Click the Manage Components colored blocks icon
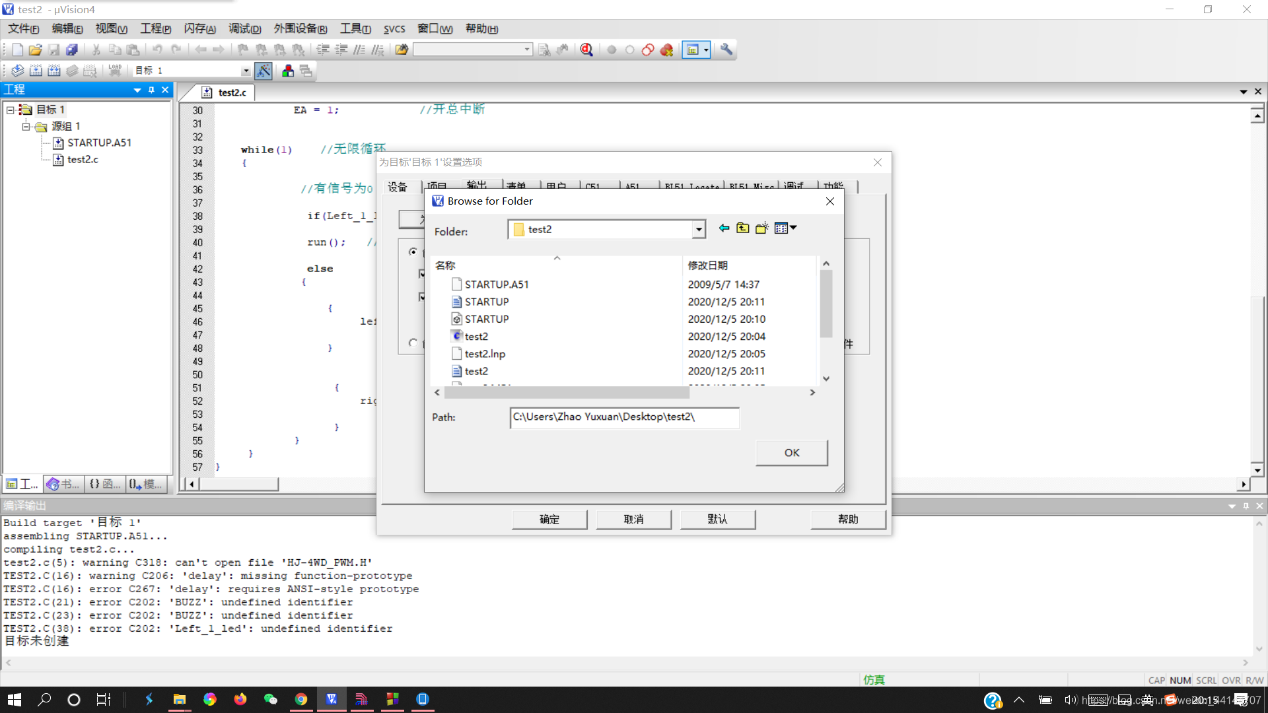Image resolution: width=1268 pixels, height=713 pixels. (x=288, y=71)
